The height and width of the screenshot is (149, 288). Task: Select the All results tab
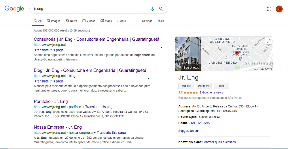click(38, 21)
